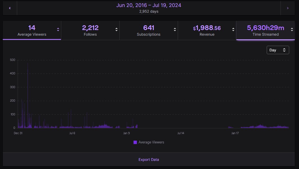Open Average Viewers metric selector arrows
Viewport: 299px width, 169px height.
[58, 29]
